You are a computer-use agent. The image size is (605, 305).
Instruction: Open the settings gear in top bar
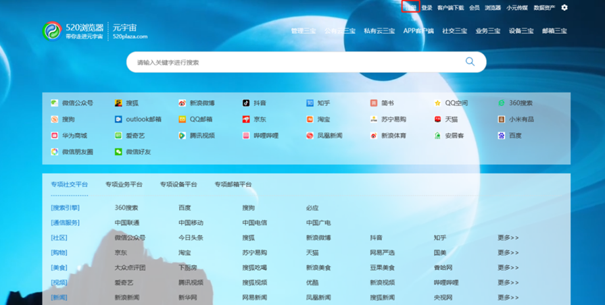[564, 7]
